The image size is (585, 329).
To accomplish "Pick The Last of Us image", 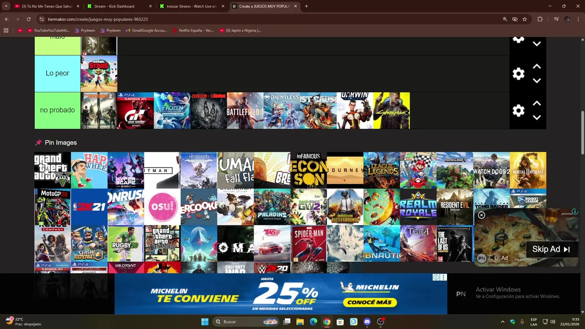I will tap(455, 244).
